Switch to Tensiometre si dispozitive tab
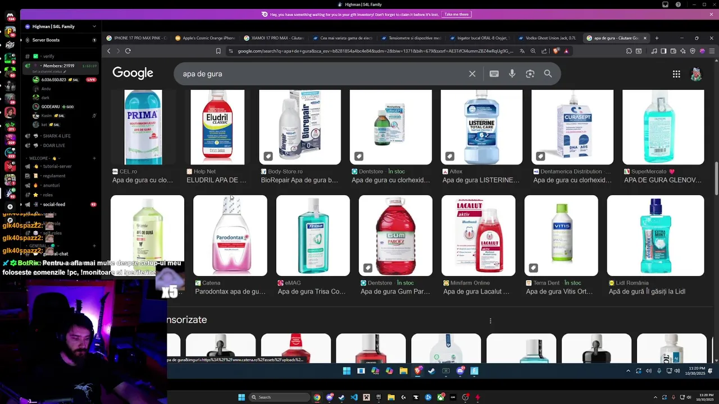 [x=411, y=38]
